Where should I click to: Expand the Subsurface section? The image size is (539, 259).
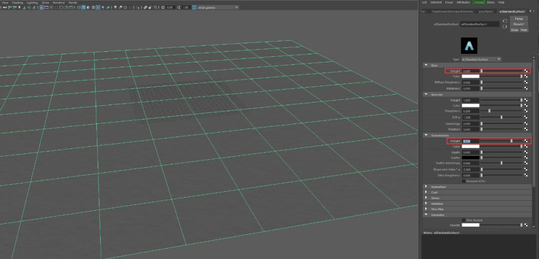(x=426, y=187)
